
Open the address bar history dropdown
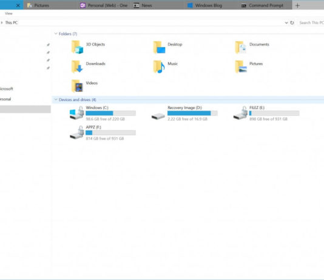point(286,22)
